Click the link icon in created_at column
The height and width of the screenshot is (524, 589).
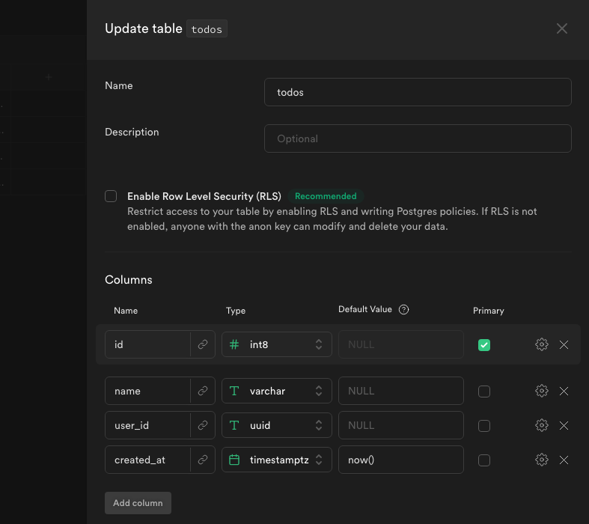click(203, 460)
